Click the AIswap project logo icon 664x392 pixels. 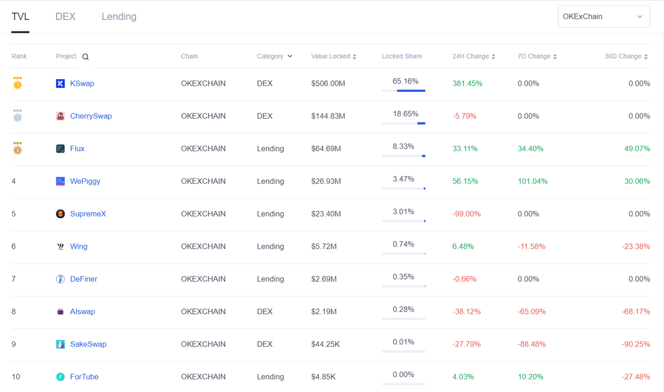pyautogui.click(x=60, y=312)
